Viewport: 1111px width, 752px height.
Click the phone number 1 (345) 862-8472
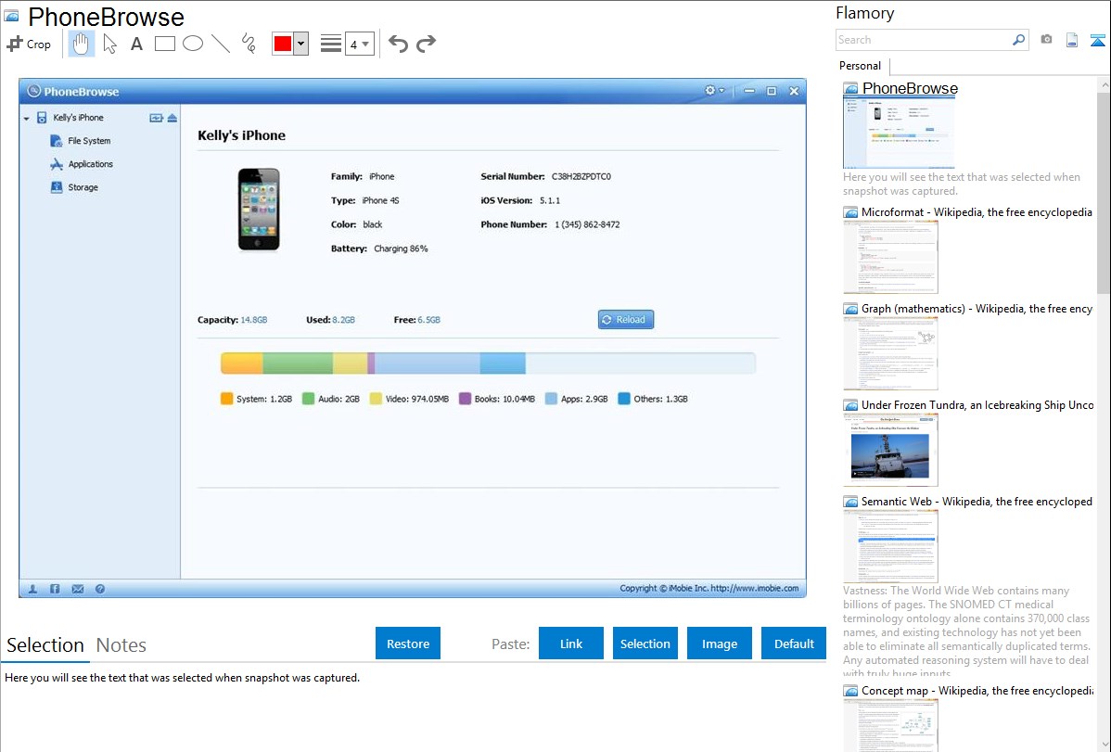[587, 224]
